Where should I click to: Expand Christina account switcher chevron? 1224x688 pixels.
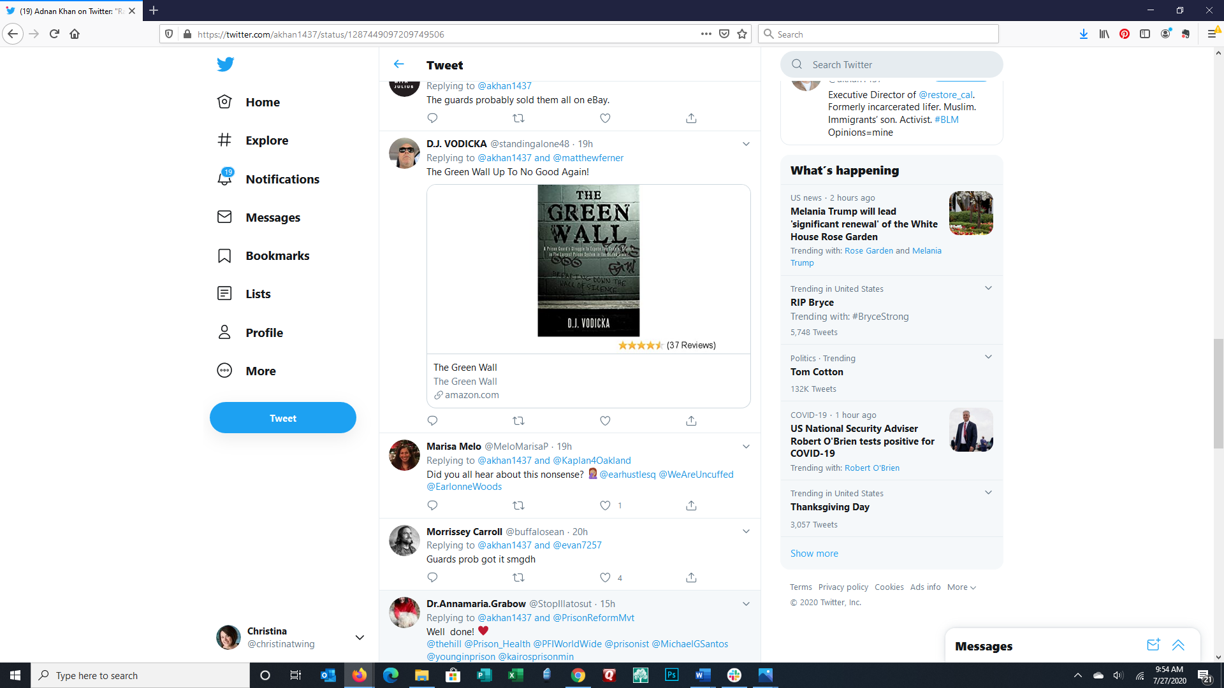pyautogui.click(x=360, y=637)
